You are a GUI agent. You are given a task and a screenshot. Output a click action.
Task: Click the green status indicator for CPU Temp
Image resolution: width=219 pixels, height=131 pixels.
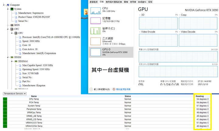click(x=5, y=99)
